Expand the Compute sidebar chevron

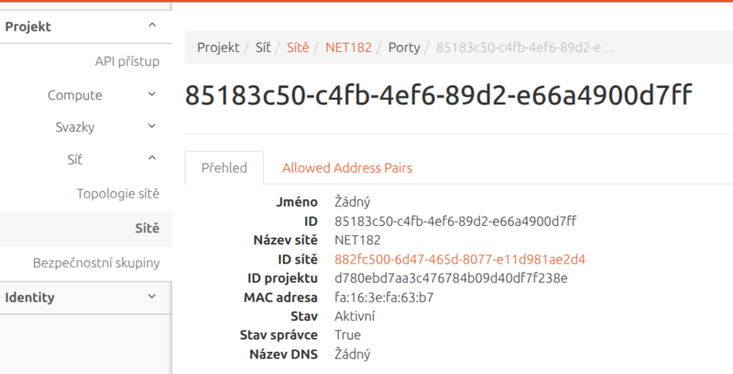coord(151,94)
